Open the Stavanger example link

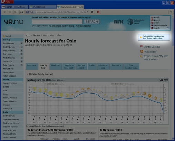point(57,26)
